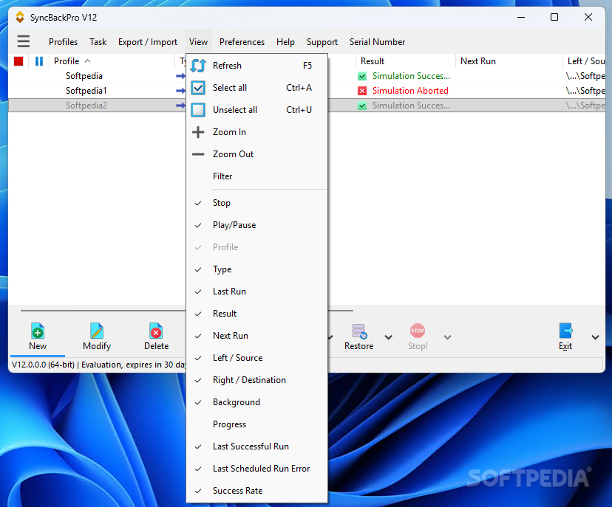Click the SyncBackPro logo in title bar
This screenshot has height=507, width=612.
pyautogui.click(x=20, y=17)
